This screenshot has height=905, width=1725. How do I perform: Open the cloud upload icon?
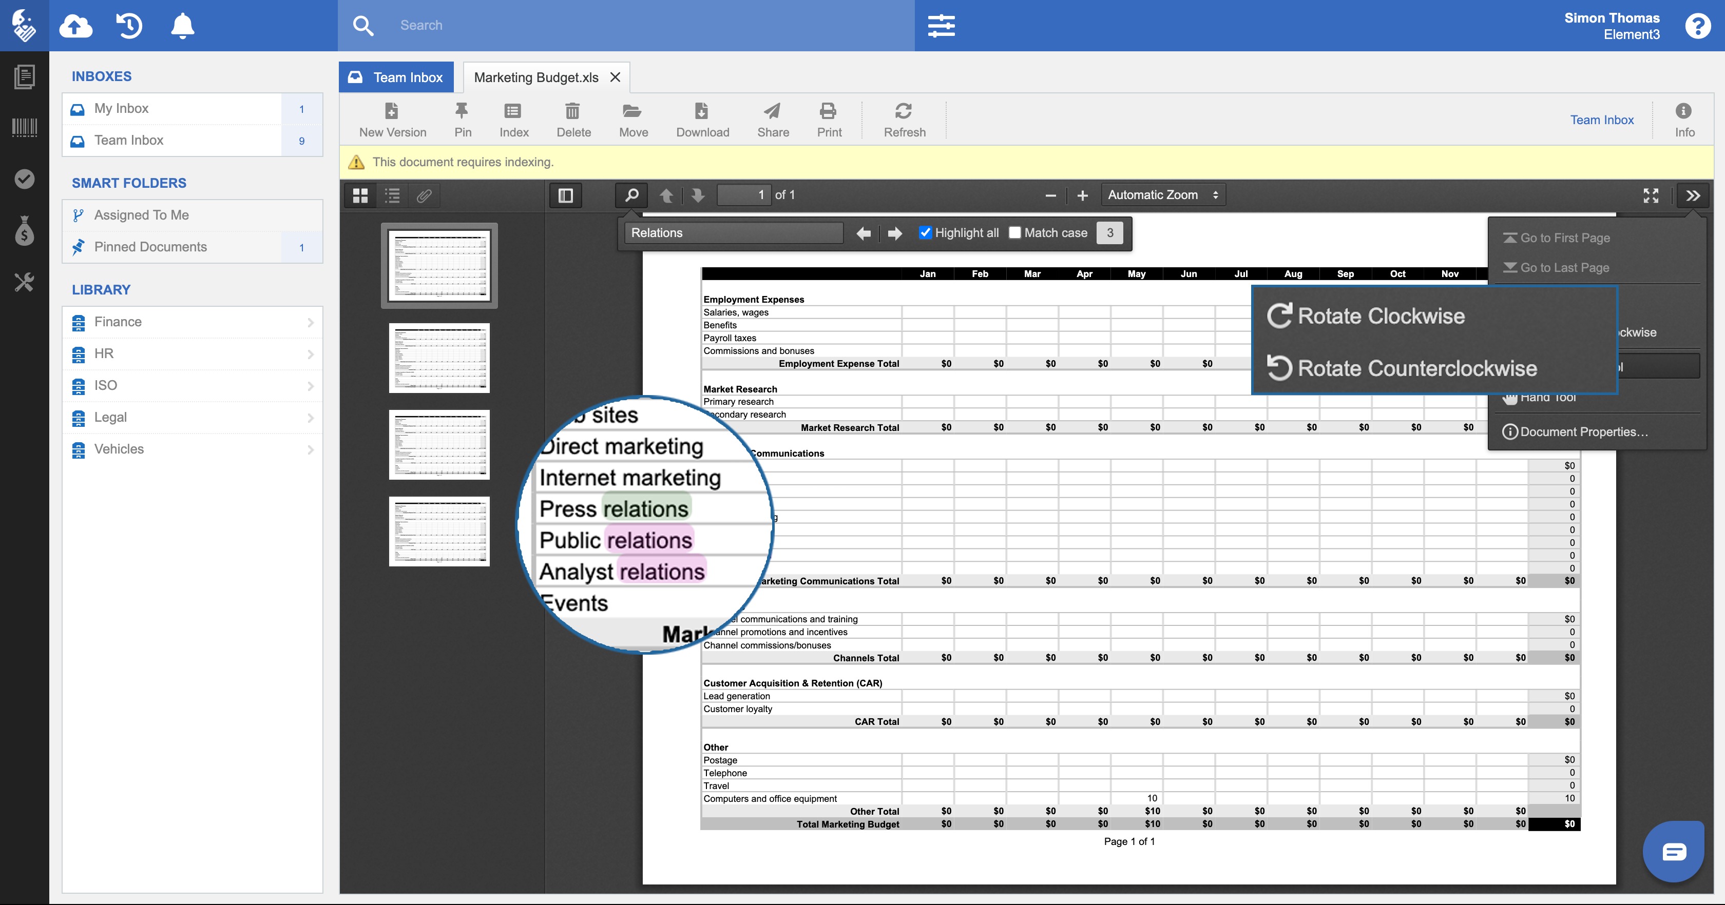coord(75,26)
